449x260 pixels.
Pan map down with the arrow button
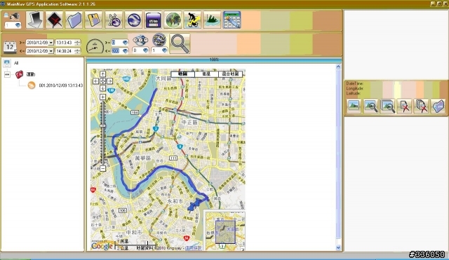pos(102,88)
